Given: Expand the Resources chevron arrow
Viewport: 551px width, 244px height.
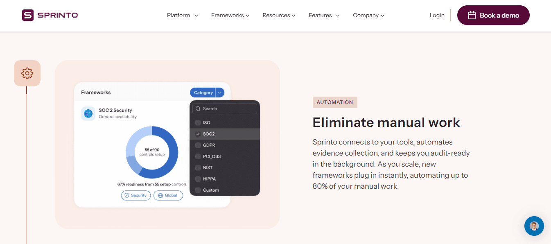Looking at the screenshot, I should [294, 16].
